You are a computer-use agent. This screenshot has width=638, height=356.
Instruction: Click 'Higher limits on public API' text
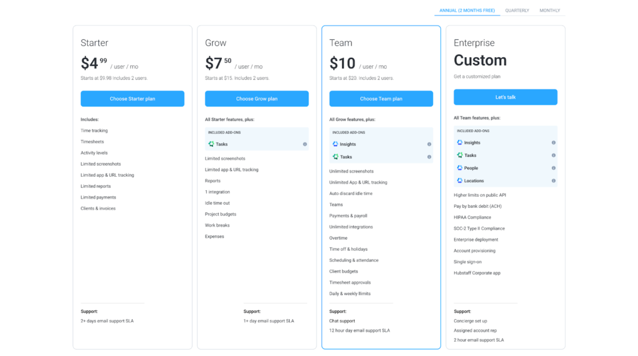[x=480, y=195]
